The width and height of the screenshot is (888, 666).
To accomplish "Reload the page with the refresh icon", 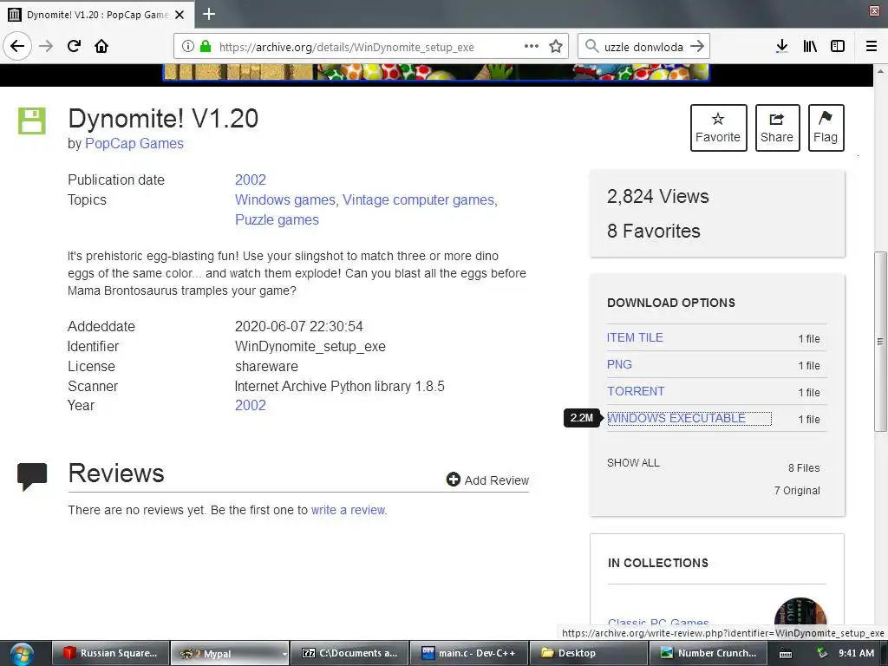I will pyautogui.click(x=74, y=46).
